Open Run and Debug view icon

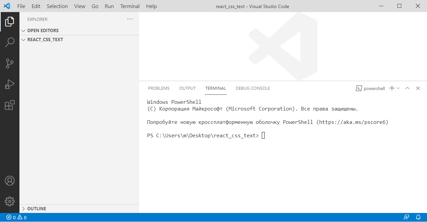click(10, 84)
